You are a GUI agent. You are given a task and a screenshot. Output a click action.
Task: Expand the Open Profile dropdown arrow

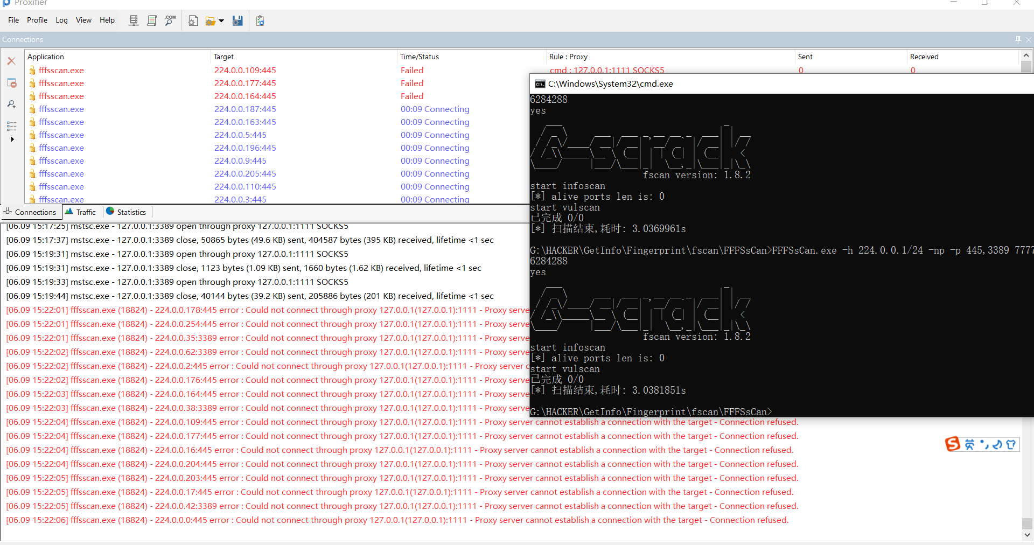221,21
